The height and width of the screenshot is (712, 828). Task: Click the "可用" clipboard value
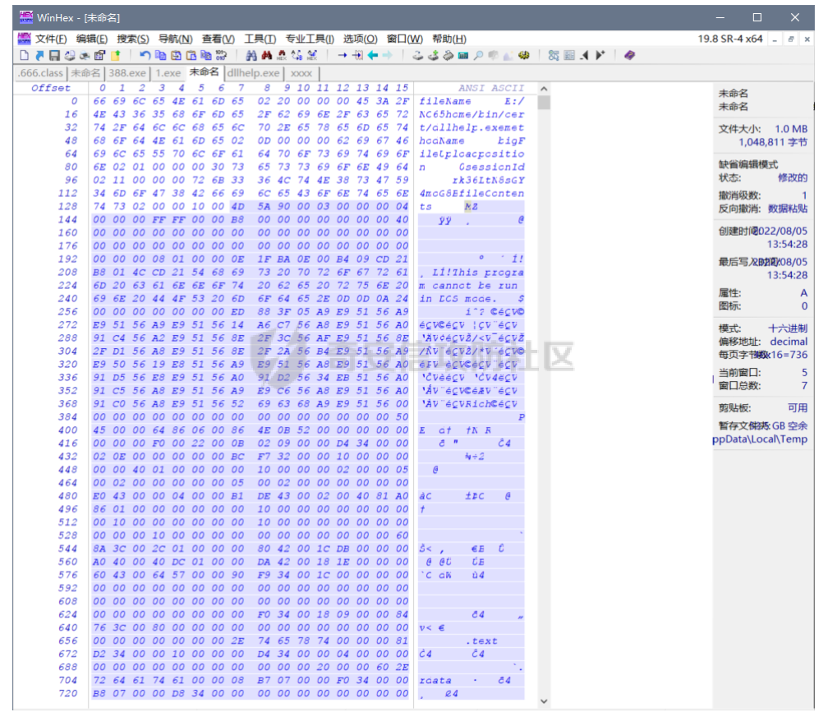tap(798, 408)
